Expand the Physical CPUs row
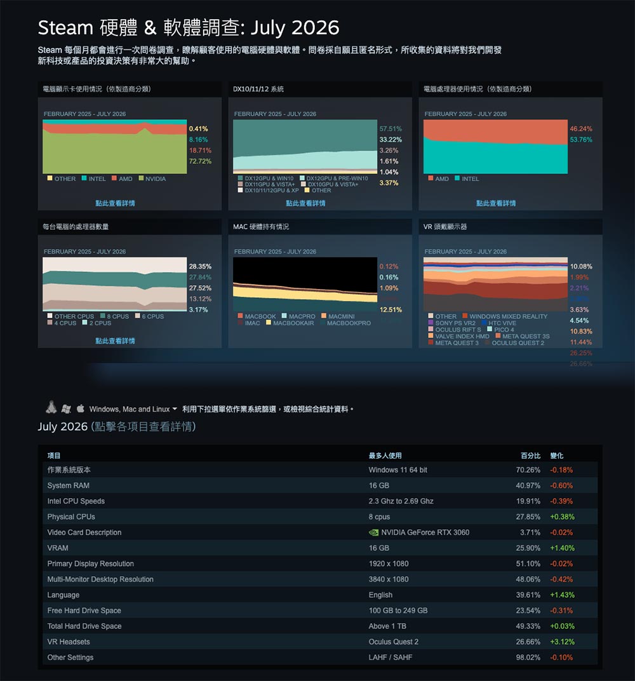 coord(320,517)
